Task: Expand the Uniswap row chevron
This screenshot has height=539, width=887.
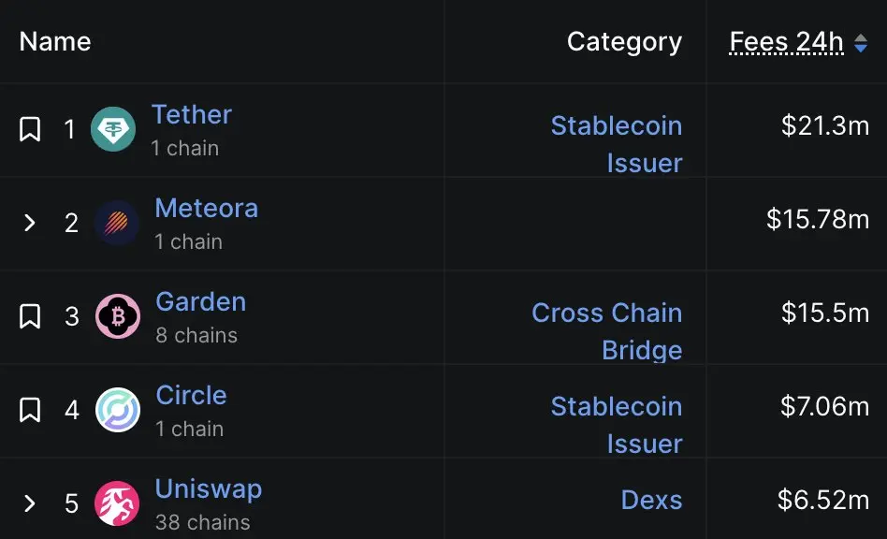Action: [30, 503]
